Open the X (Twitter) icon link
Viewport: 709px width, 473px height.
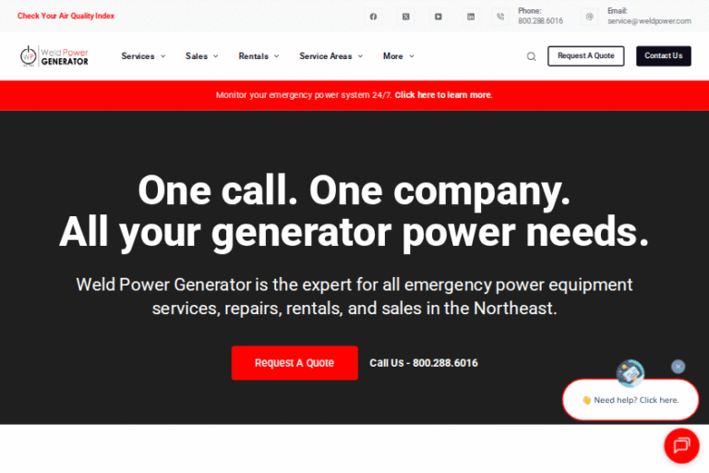click(405, 17)
